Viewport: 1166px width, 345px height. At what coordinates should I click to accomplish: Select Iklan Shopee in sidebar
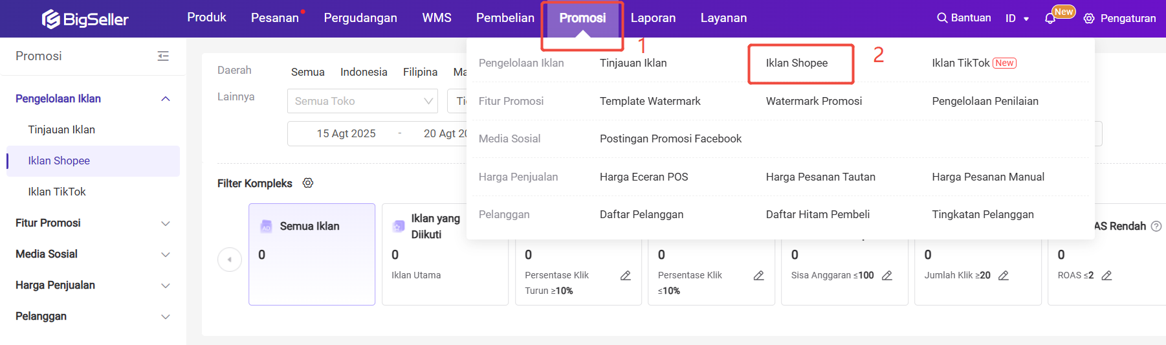(x=93, y=161)
